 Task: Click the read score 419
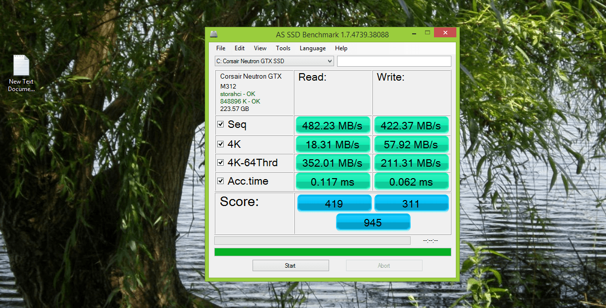[334, 203]
